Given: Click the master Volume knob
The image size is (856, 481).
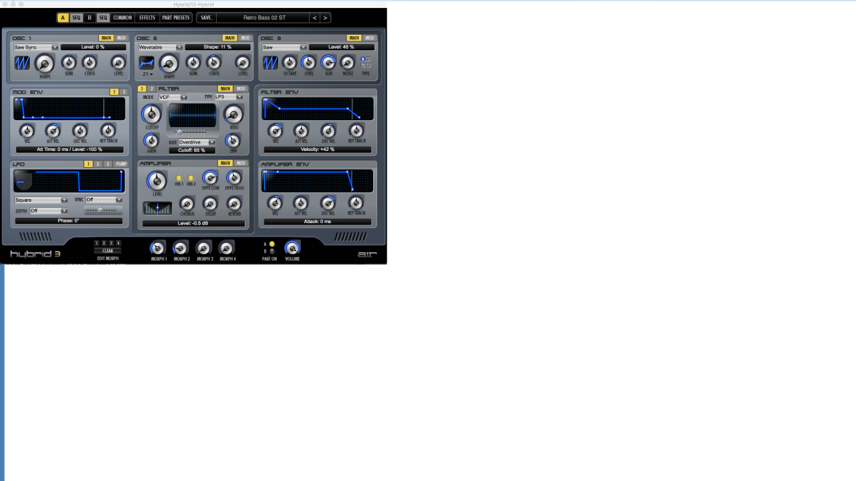Looking at the screenshot, I should point(292,249).
